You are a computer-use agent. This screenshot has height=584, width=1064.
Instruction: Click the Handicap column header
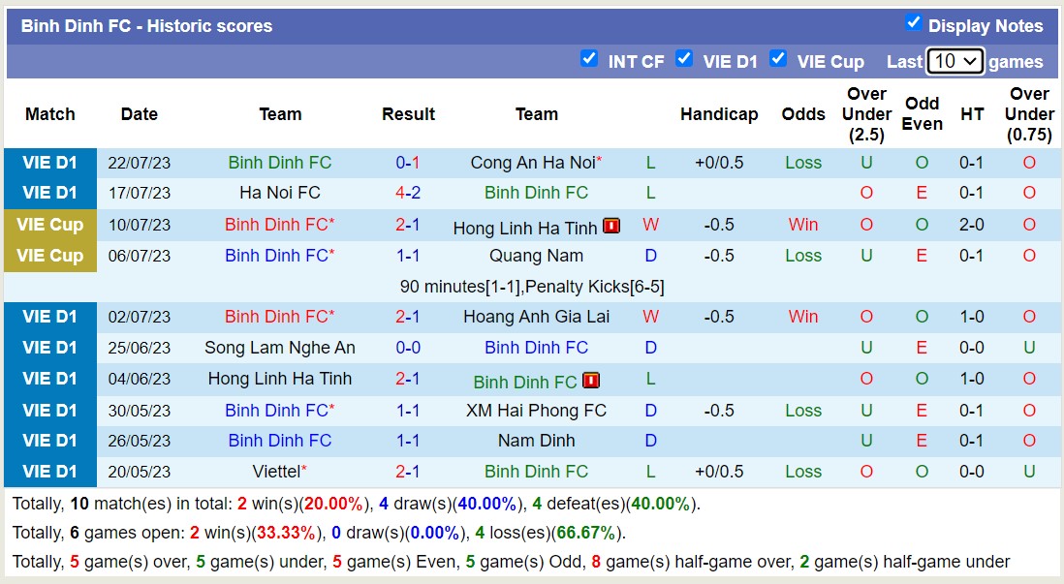(x=718, y=114)
